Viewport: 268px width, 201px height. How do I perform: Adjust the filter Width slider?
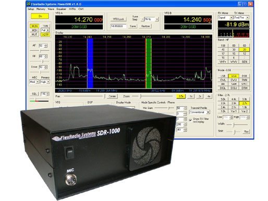tap(237, 124)
